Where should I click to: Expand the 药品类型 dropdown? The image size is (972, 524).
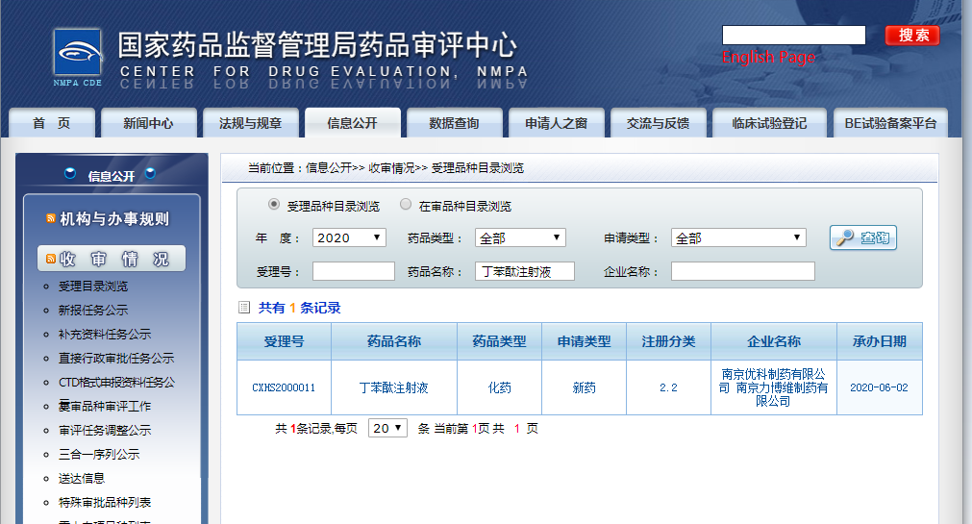point(520,237)
